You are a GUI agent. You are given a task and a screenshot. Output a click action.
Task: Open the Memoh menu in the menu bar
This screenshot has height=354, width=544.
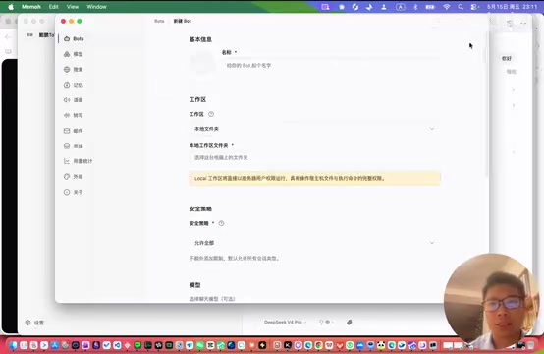pyautogui.click(x=31, y=7)
